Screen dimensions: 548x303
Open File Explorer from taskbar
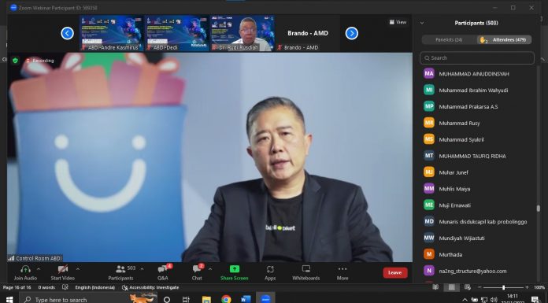point(206,299)
